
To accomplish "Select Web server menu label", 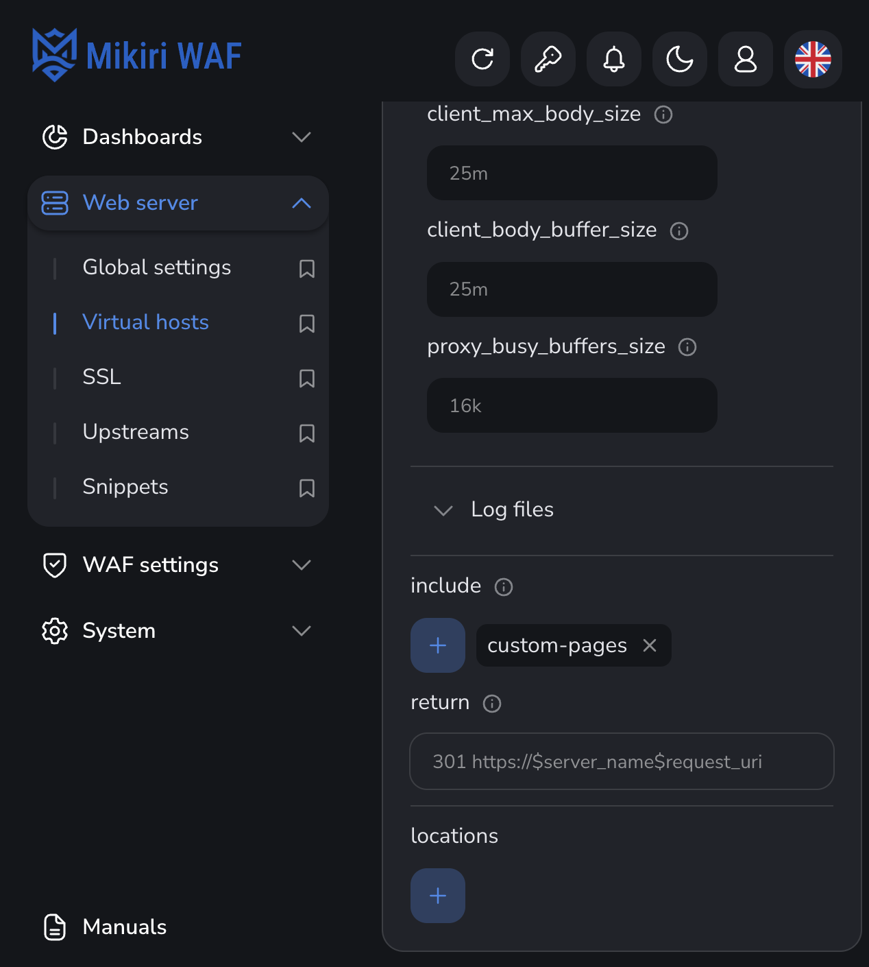I will (140, 203).
